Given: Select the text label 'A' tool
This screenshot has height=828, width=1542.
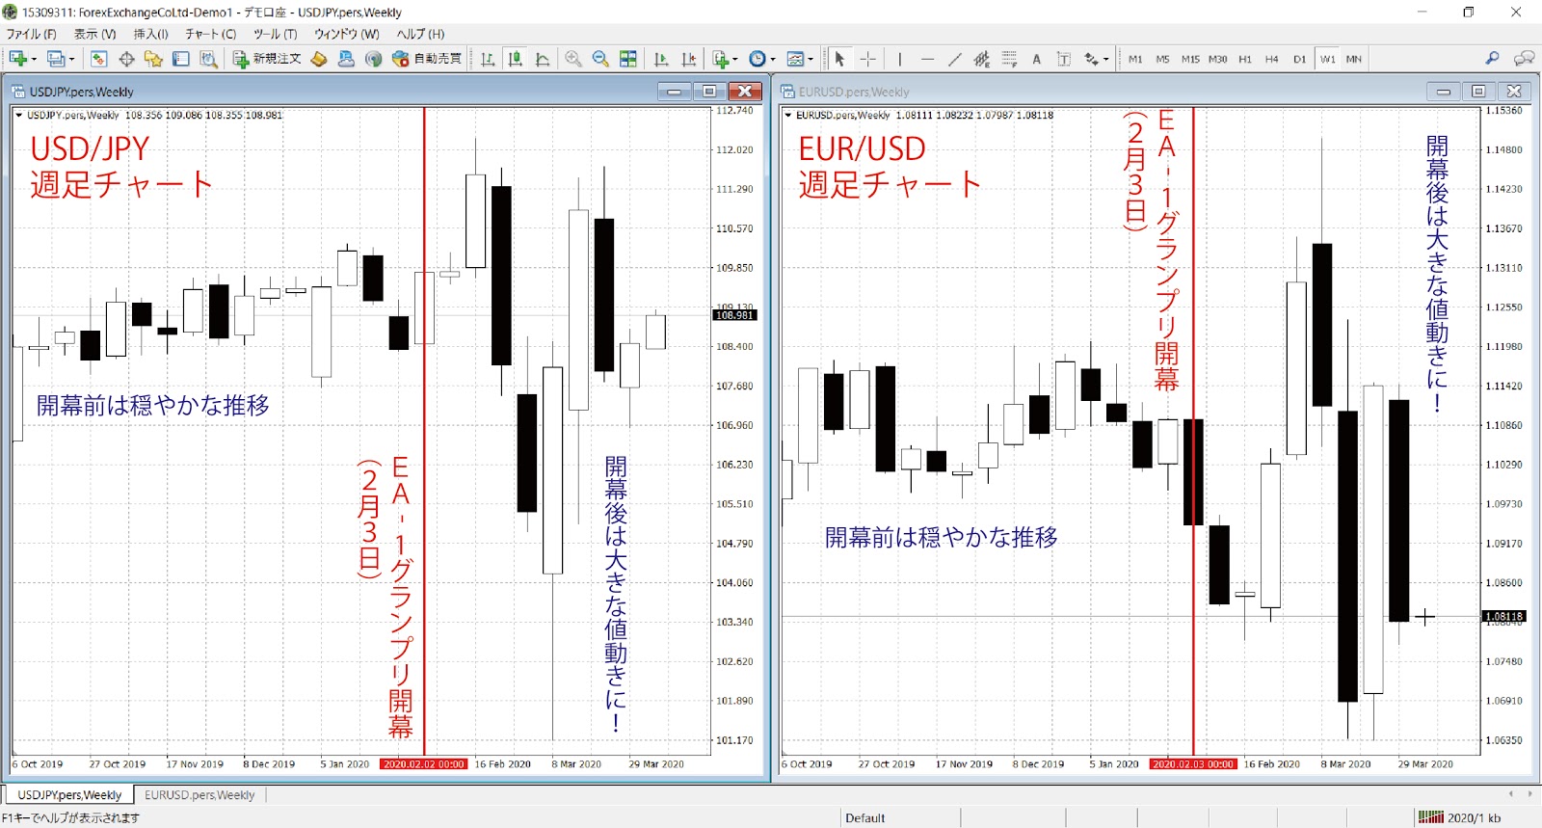Looking at the screenshot, I should point(1037,59).
